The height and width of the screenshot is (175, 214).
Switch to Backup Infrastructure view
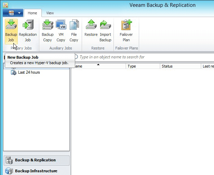click(x=36, y=171)
